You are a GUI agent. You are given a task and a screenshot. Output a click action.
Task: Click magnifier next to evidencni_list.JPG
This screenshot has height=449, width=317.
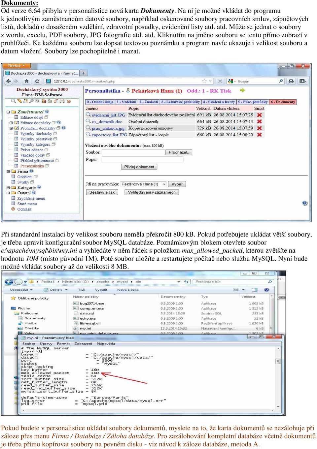tap(88, 114)
